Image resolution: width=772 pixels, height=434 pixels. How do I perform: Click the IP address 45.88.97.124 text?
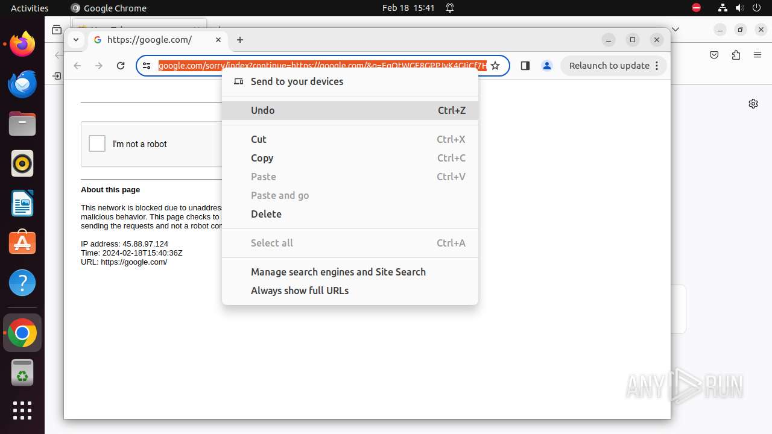point(124,244)
